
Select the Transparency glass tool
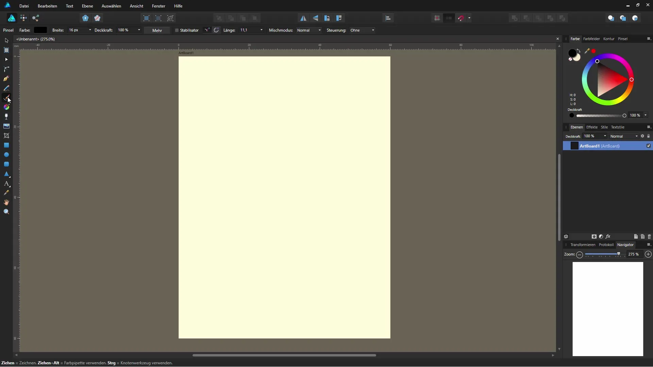click(6, 117)
